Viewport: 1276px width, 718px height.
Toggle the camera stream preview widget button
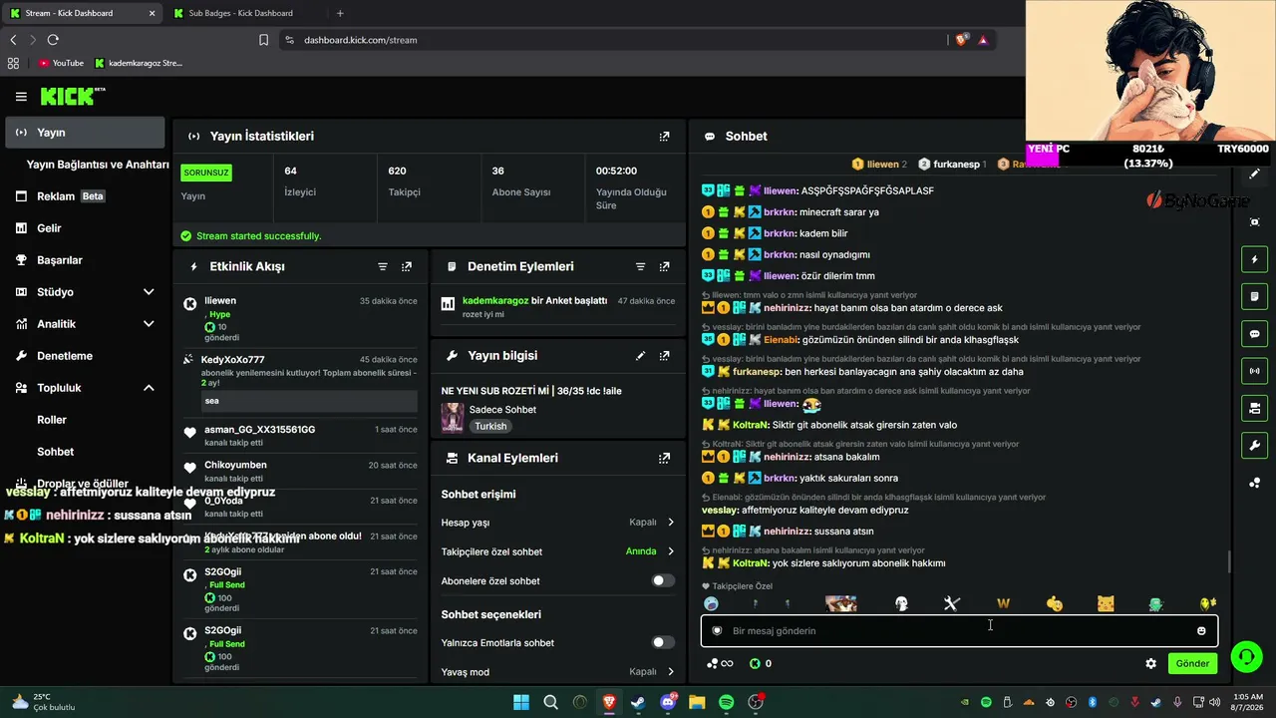coord(1254,408)
